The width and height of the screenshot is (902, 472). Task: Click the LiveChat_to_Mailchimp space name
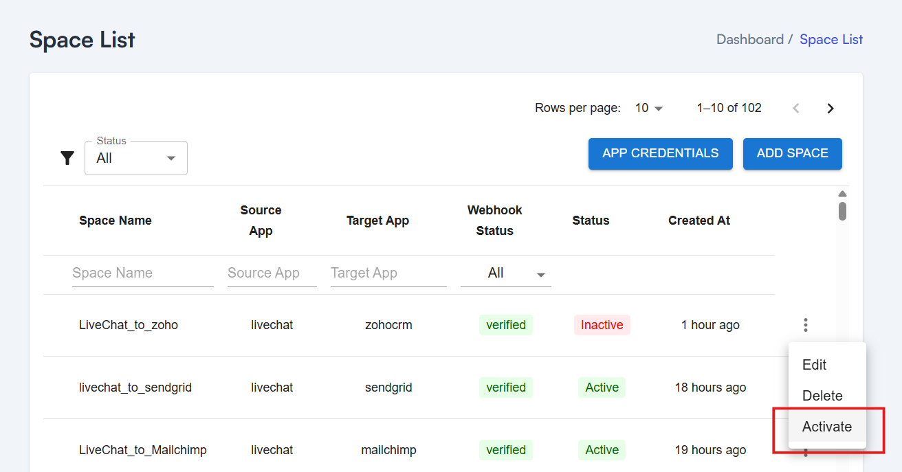point(143,450)
